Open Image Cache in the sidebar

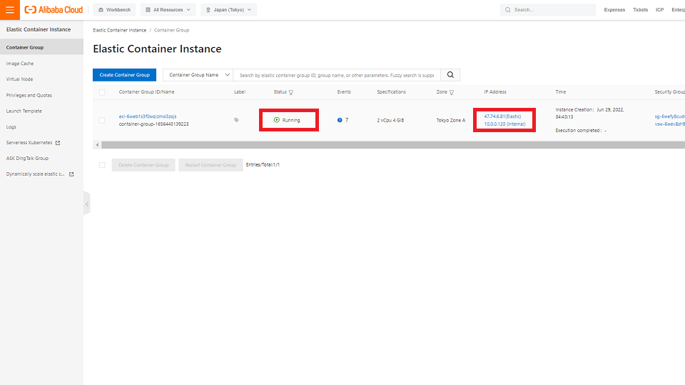(x=20, y=64)
